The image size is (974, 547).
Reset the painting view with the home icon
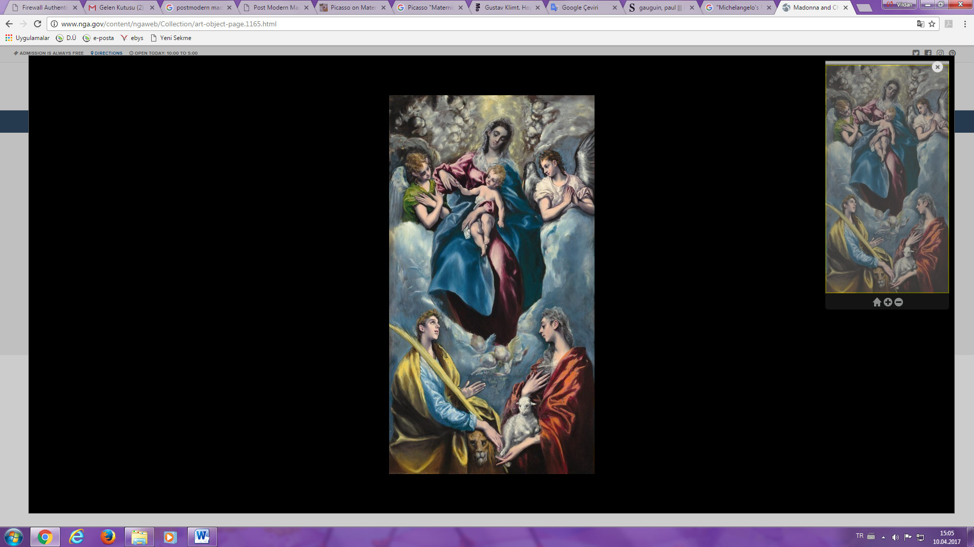(x=877, y=302)
